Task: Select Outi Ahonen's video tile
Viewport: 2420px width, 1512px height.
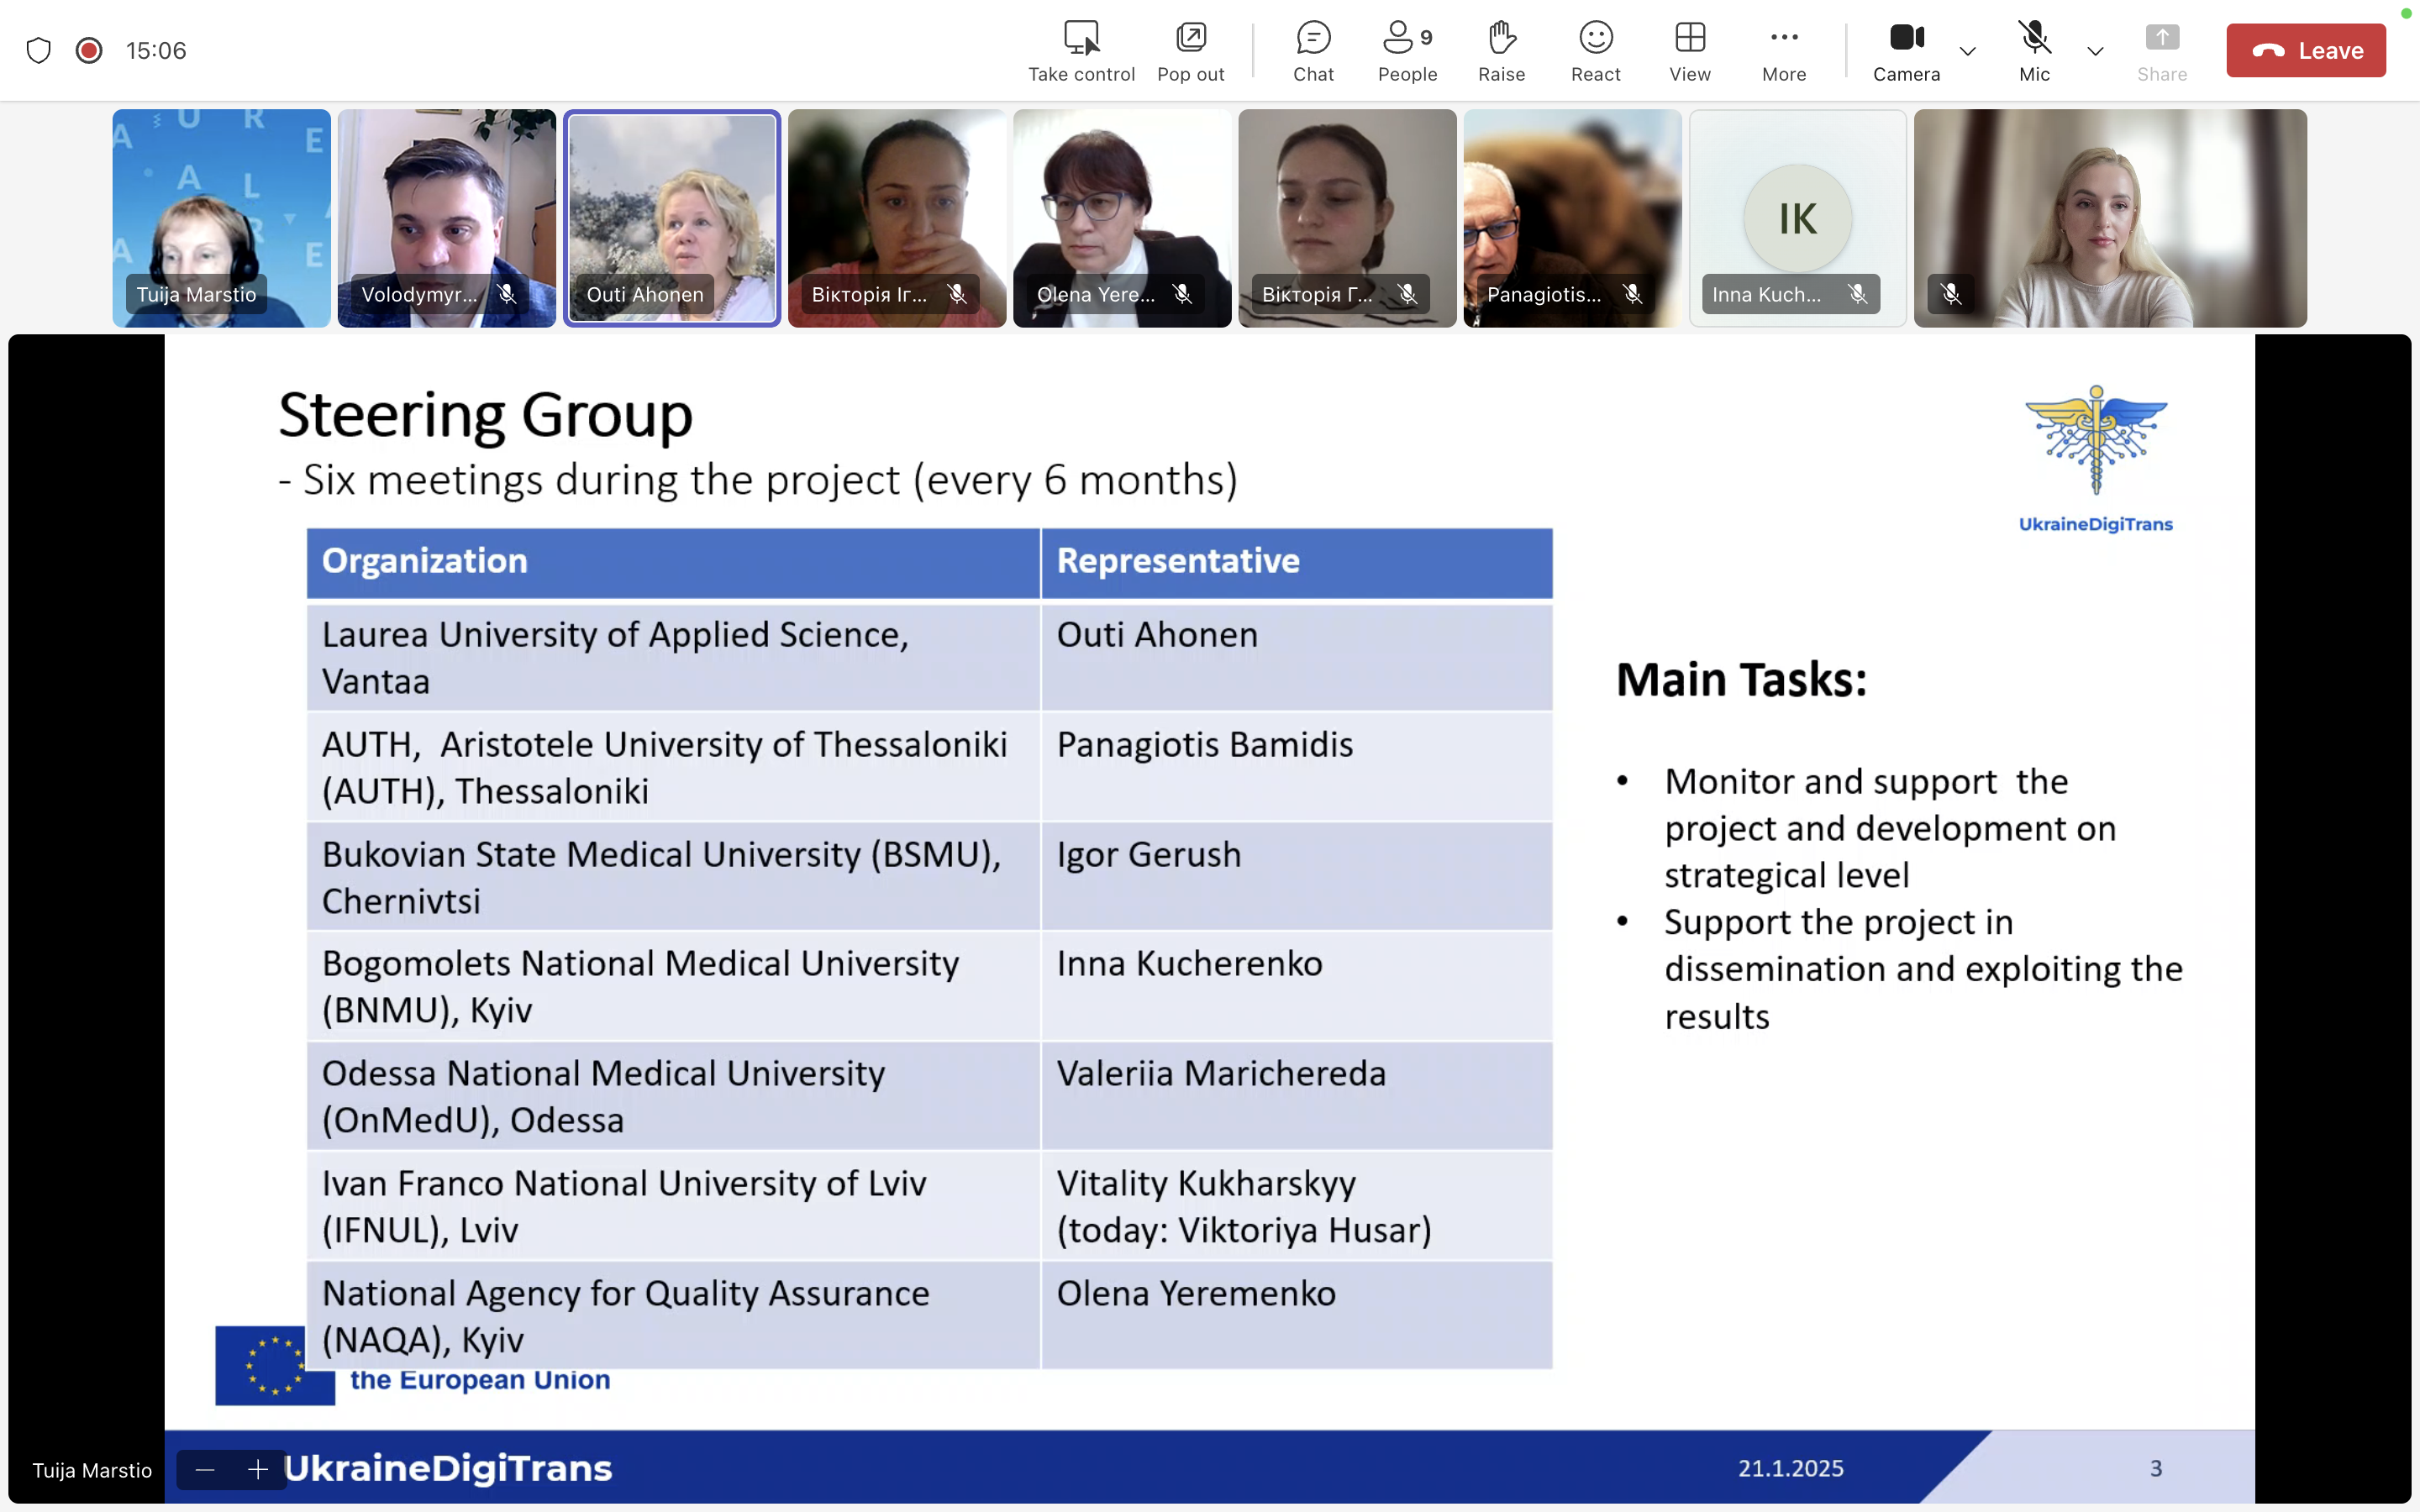Action: 671,218
